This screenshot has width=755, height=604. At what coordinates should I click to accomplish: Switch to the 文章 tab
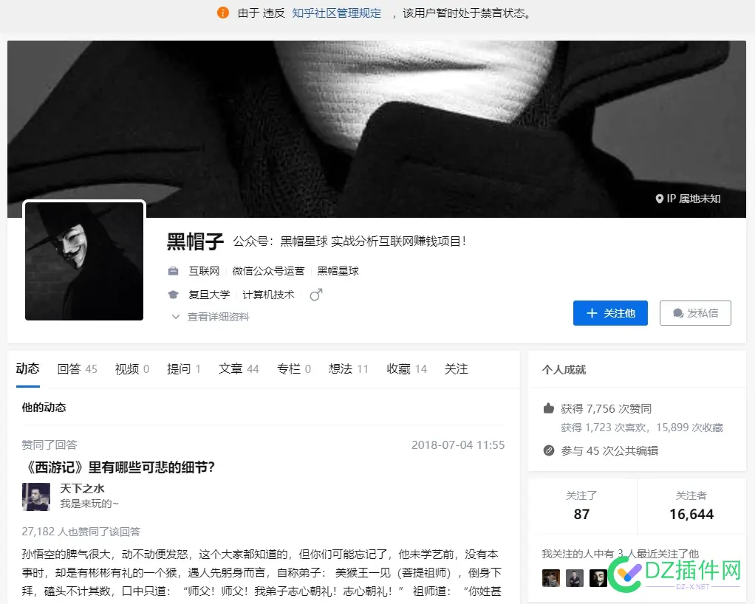(230, 368)
